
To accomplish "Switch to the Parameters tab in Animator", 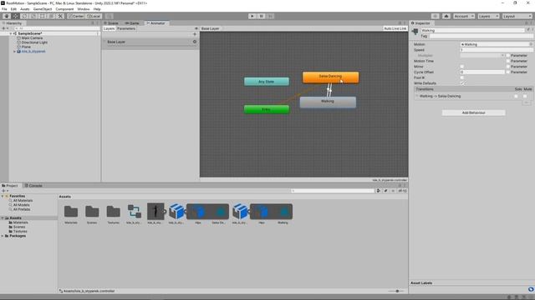I will pyautogui.click(x=126, y=28).
